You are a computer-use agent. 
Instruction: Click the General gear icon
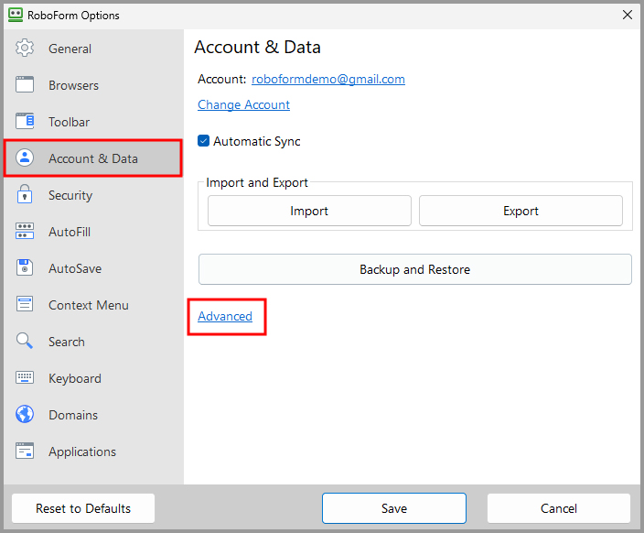(25, 49)
